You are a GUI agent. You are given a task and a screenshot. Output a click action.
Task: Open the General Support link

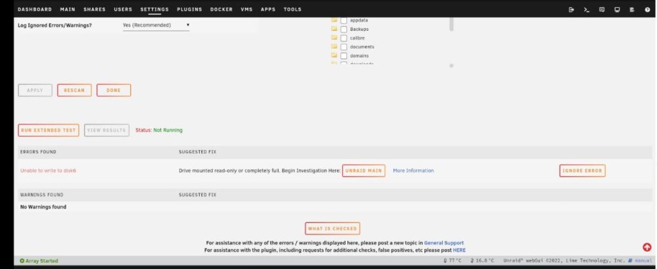443,243
